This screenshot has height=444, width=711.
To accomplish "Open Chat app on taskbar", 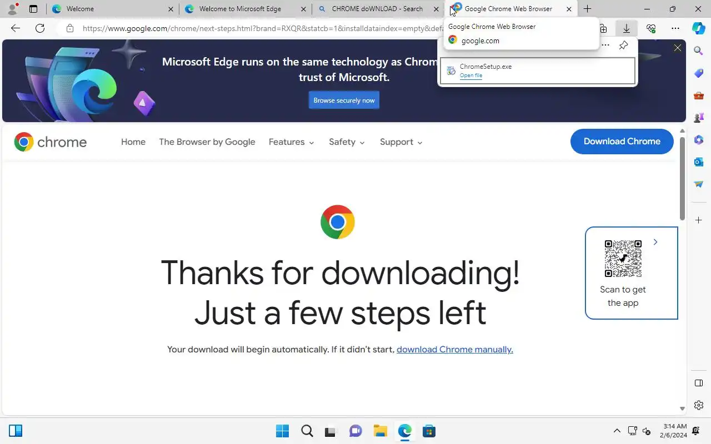I will coord(355,431).
